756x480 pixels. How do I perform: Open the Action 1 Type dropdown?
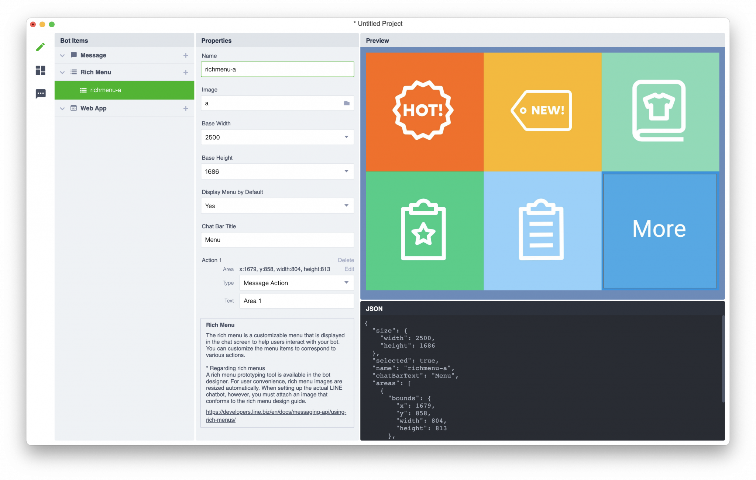(346, 282)
